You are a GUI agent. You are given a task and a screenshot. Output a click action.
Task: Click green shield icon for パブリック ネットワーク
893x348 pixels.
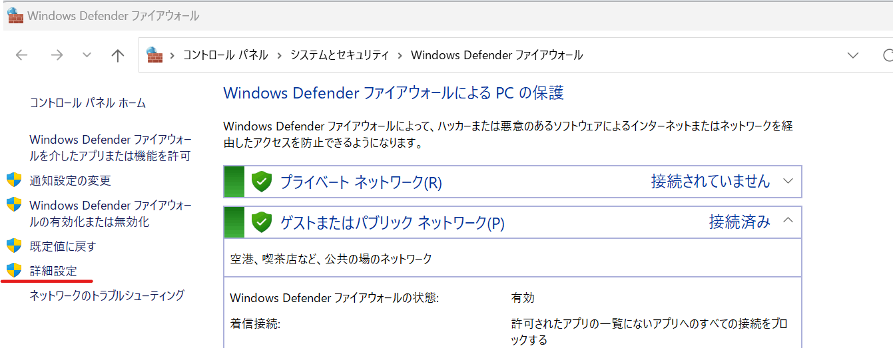pos(262,223)
